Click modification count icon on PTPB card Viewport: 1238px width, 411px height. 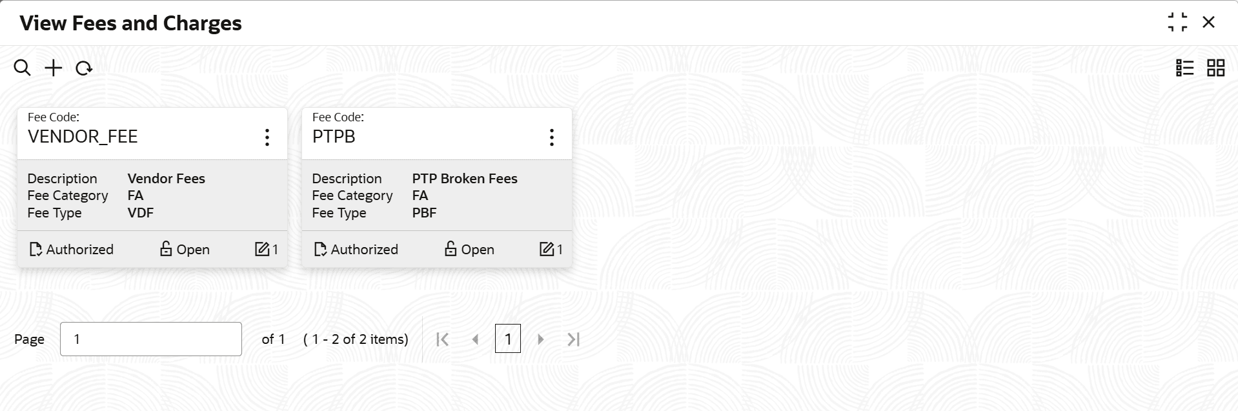[546, 249]
